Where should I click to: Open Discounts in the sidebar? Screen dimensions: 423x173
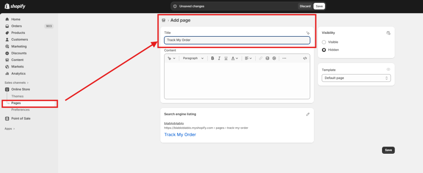coord(19,53)
